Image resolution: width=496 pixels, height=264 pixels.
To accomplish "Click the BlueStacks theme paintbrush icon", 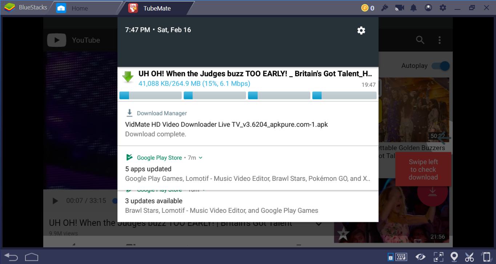I will coord(385,8).
